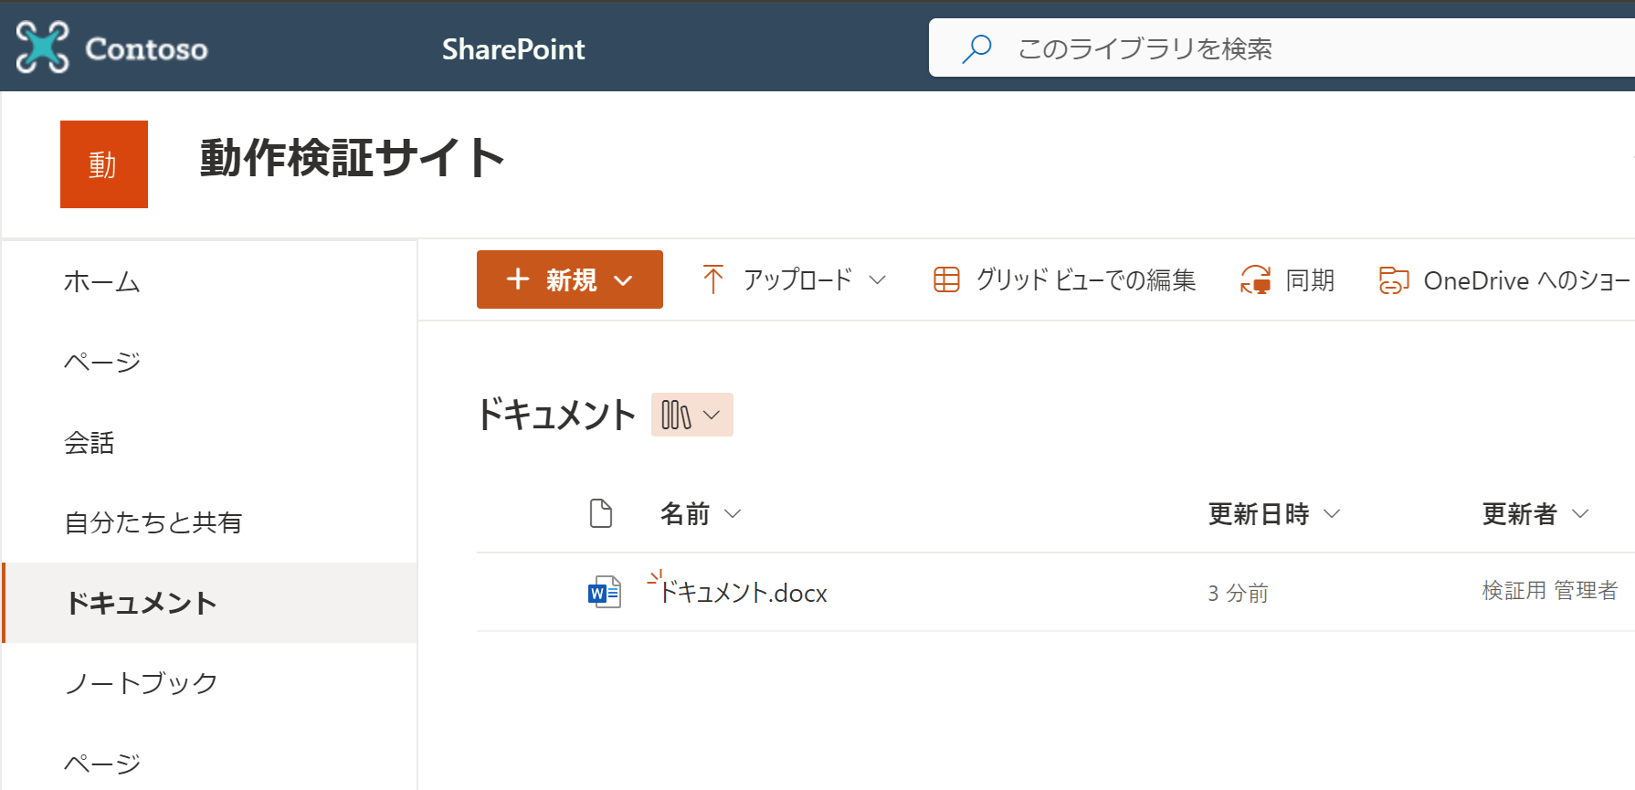
Task: Click the アップロード button label
Action: [797, 279]
